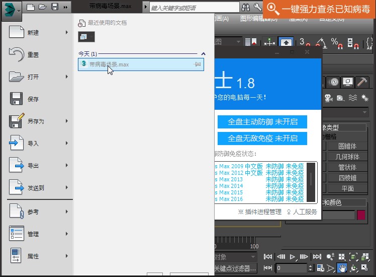The width and height of the screenshot is (376, 277).
Task: Click the Zoom Extents Selected icon
Action: click(x=353, y=257)
